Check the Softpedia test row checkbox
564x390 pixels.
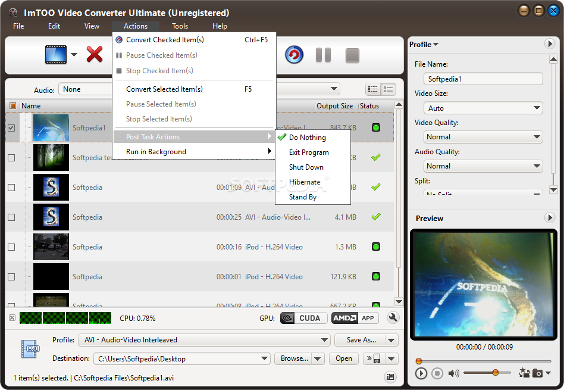[x=11, y=158]
